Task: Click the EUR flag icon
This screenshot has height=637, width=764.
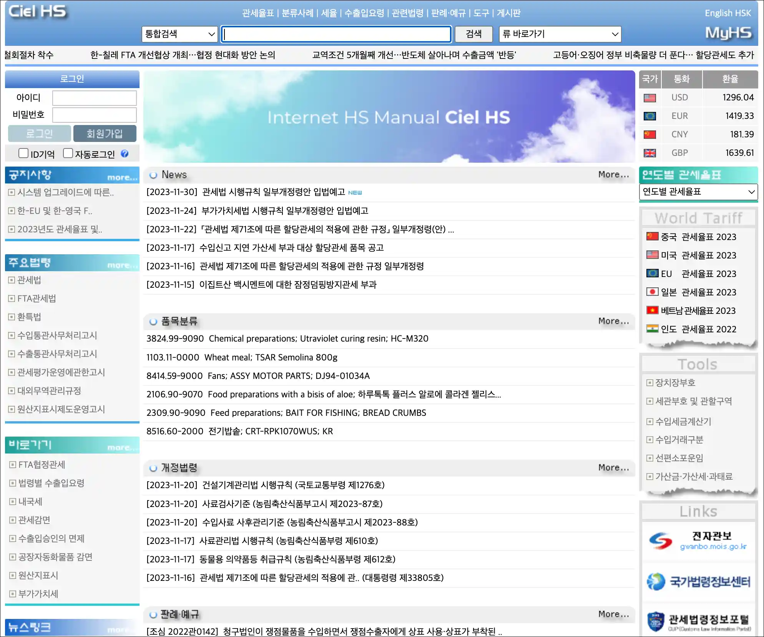Action: tap(650, 116)
